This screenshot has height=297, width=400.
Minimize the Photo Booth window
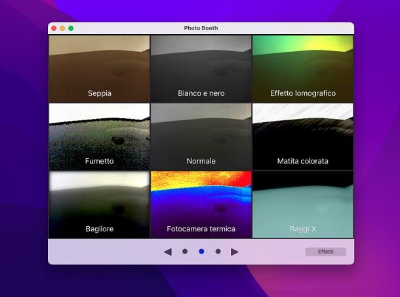tap(62, 28)
